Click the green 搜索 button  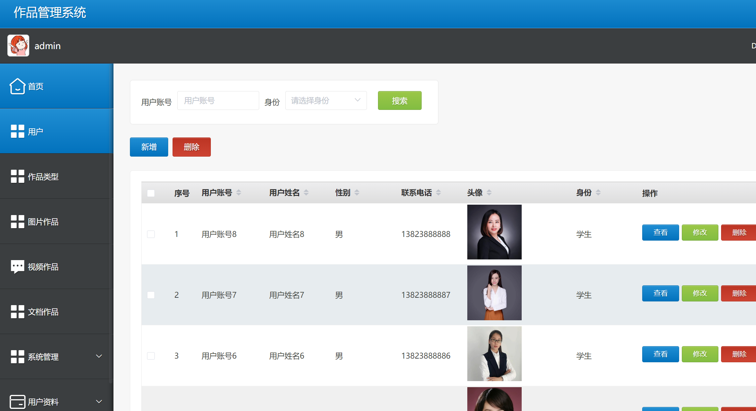coord(399,100)
